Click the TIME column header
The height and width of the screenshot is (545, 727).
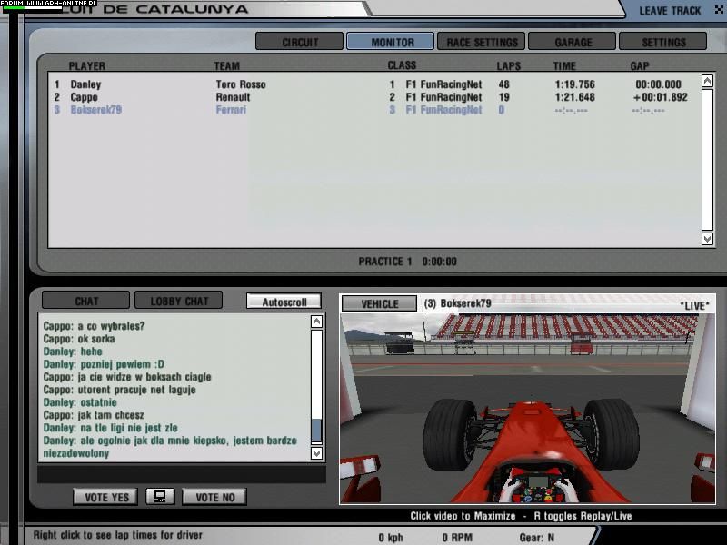(564, 65)
